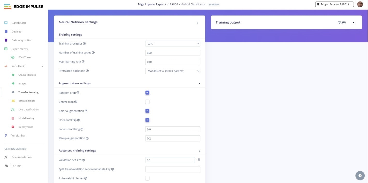Uncheck the Random crop checkbox
368x183 pixels.
coord(147,93)
